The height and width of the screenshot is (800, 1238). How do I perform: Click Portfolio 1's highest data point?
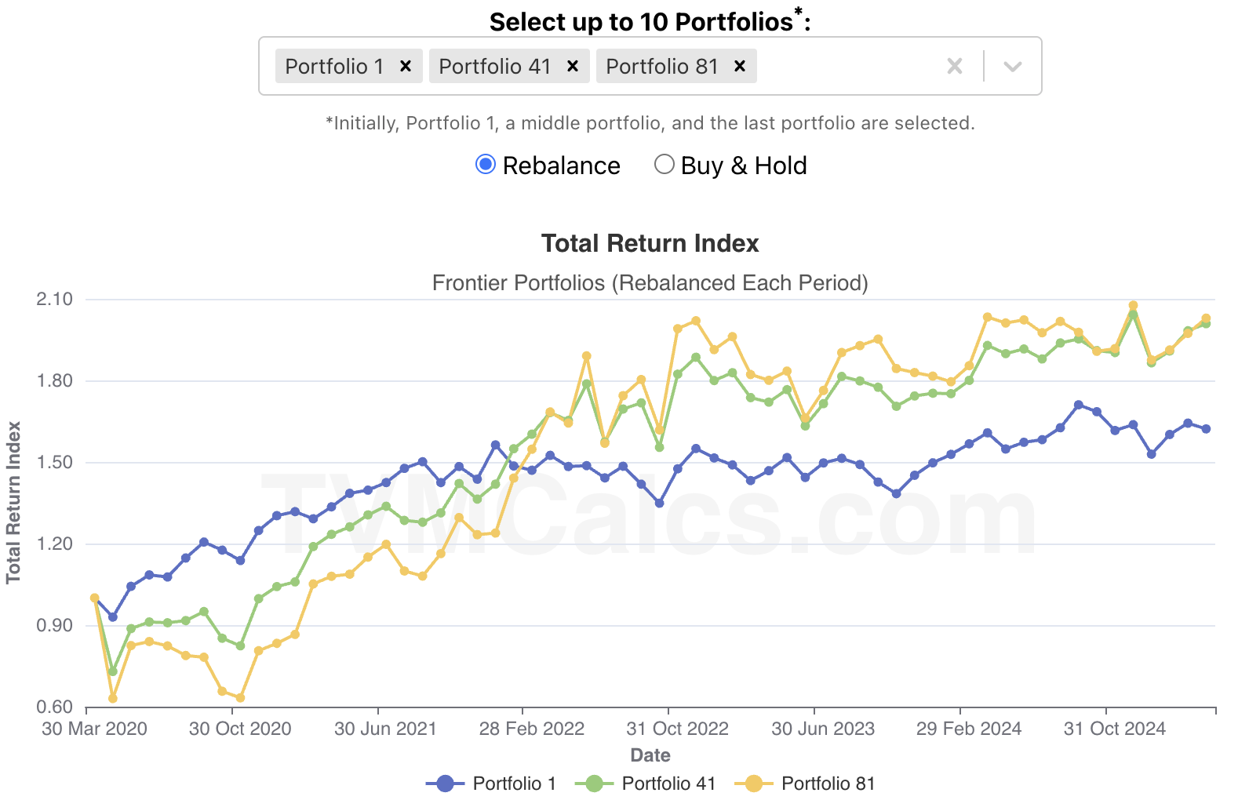point(1079,405)
